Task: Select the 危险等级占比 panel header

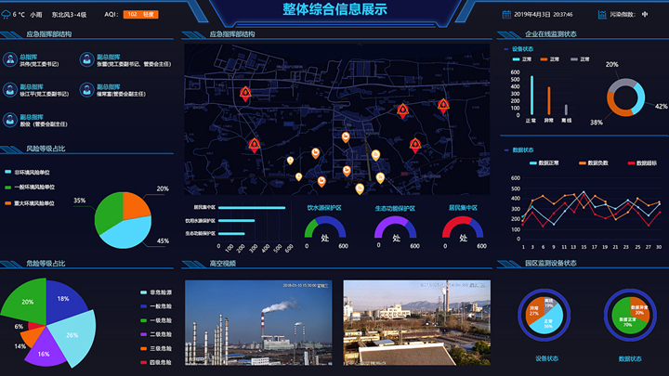Action: tap(46, 264)
